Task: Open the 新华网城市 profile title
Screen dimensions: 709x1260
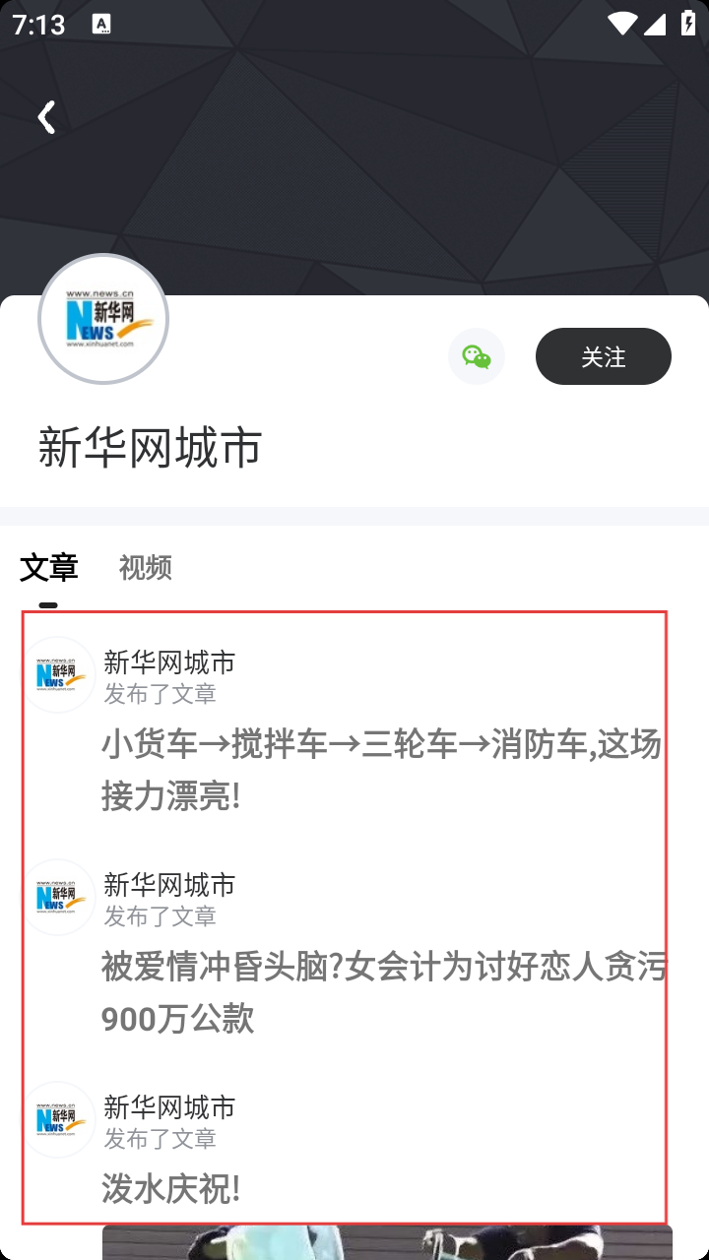Action: pyautogui.click(x=150, y=447)
